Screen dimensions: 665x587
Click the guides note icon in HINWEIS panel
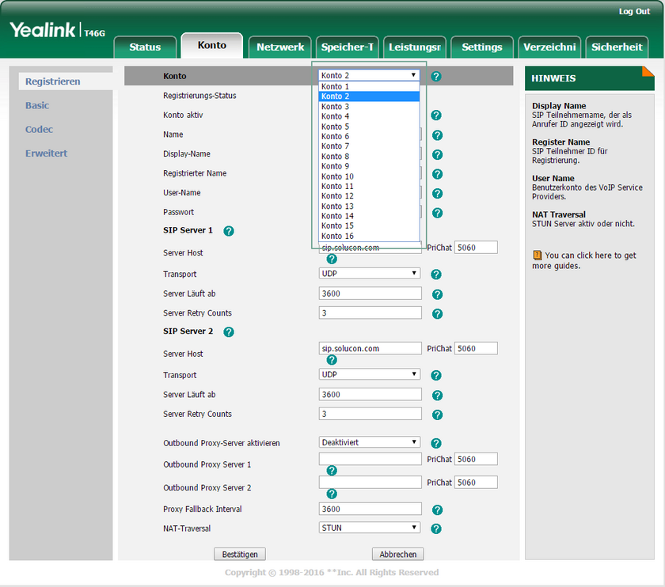pyautogui.click(x=537, y=256)
